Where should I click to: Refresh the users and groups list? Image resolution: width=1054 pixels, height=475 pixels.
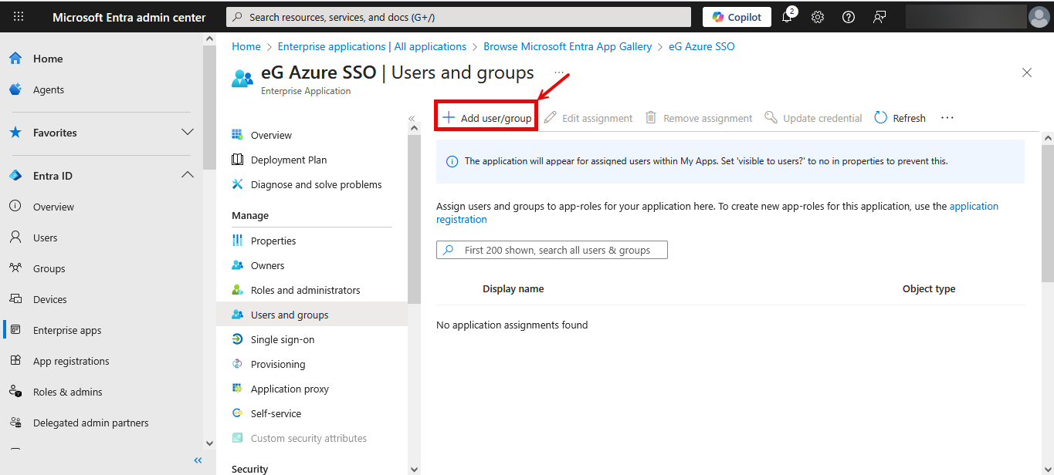[900, 118]
